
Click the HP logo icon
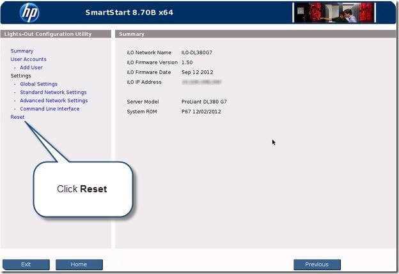29,13
